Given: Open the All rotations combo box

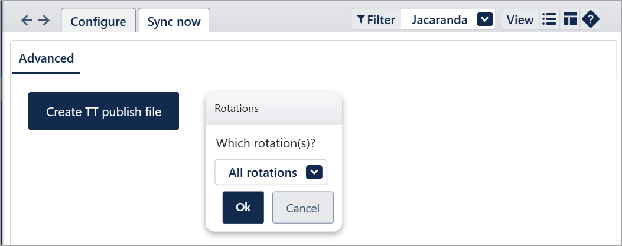Looking at the screenshot, I should click(271, 172).
